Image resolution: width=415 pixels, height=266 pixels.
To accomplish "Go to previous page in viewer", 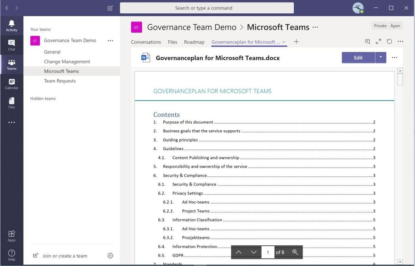I will point(238,252).
